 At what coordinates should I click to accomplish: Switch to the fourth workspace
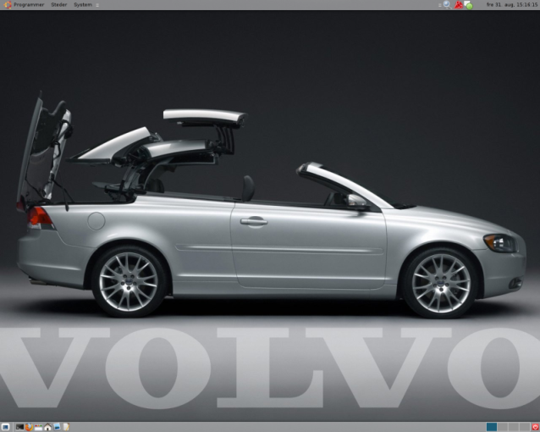(525, 427)
